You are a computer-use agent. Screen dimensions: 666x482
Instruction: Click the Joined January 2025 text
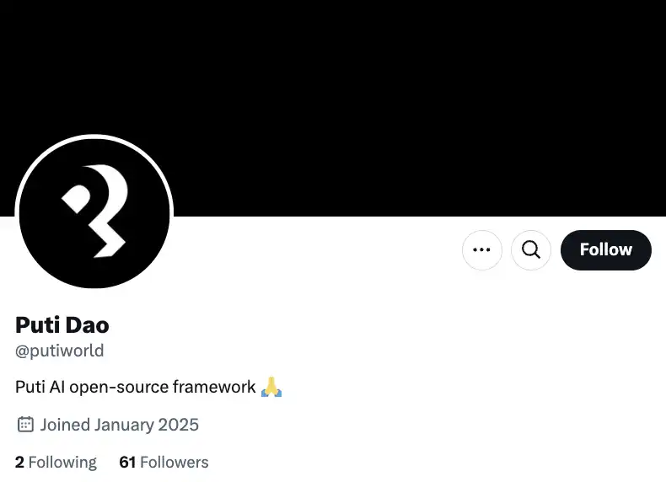click(120, 425)
